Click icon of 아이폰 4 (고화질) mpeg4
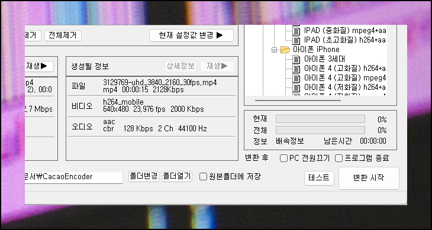 [296, 78]
